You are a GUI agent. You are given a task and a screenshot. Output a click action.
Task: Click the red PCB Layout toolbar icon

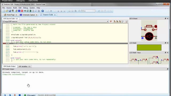[22, 11]
